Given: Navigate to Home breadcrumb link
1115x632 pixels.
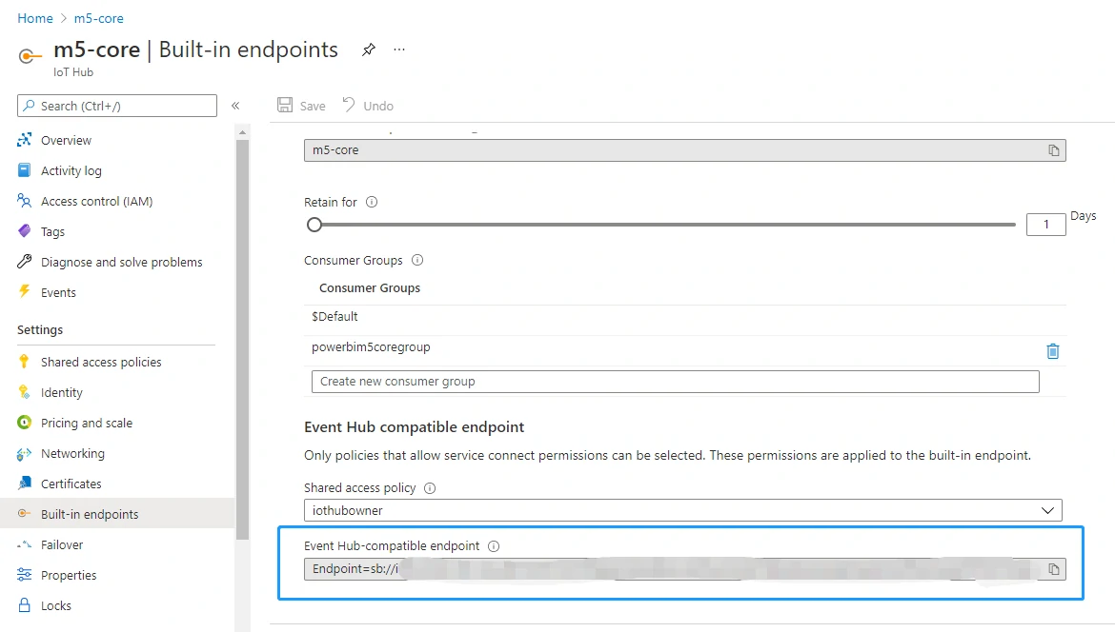Looking at the screenshot, I should [35, 18].
